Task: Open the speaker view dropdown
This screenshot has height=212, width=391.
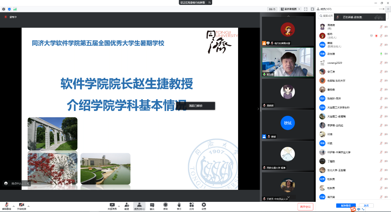Action: (x=290, y=9)
